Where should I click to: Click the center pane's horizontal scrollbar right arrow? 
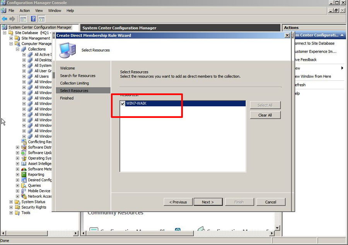coord(272,233)
